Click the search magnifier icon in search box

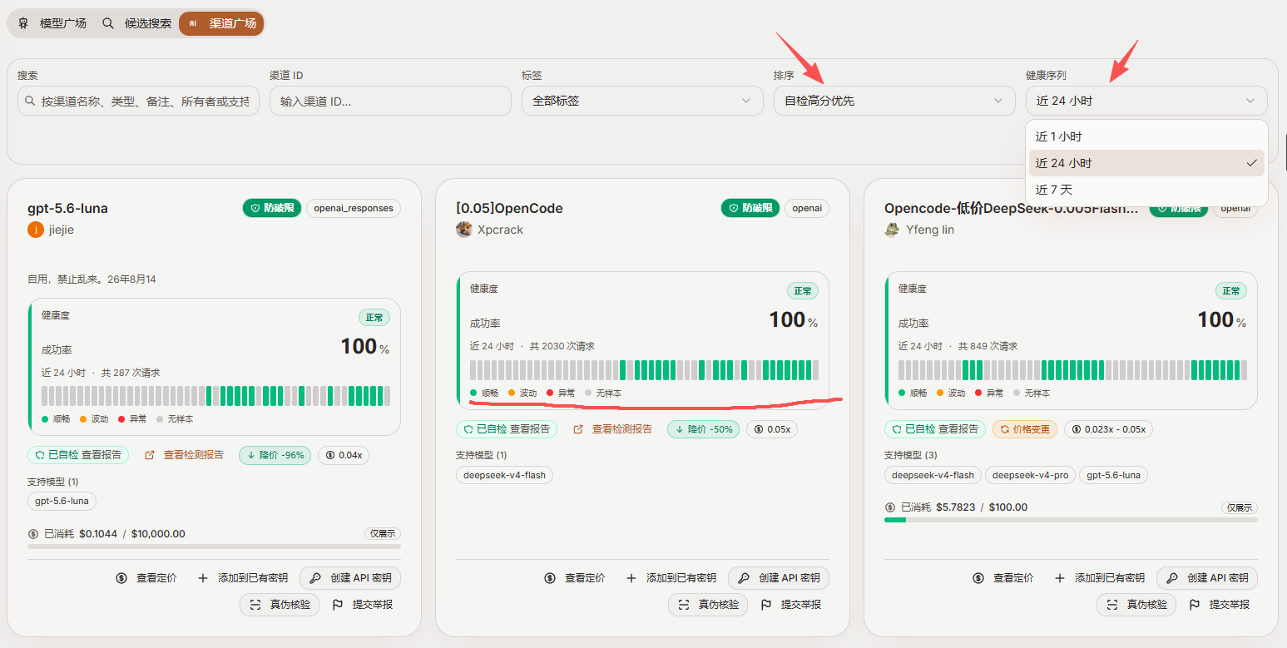[x=30, y=101]
